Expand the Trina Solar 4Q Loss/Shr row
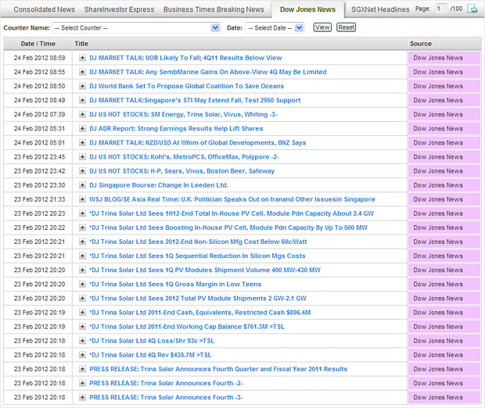The image size is (485, 408). 82,341
